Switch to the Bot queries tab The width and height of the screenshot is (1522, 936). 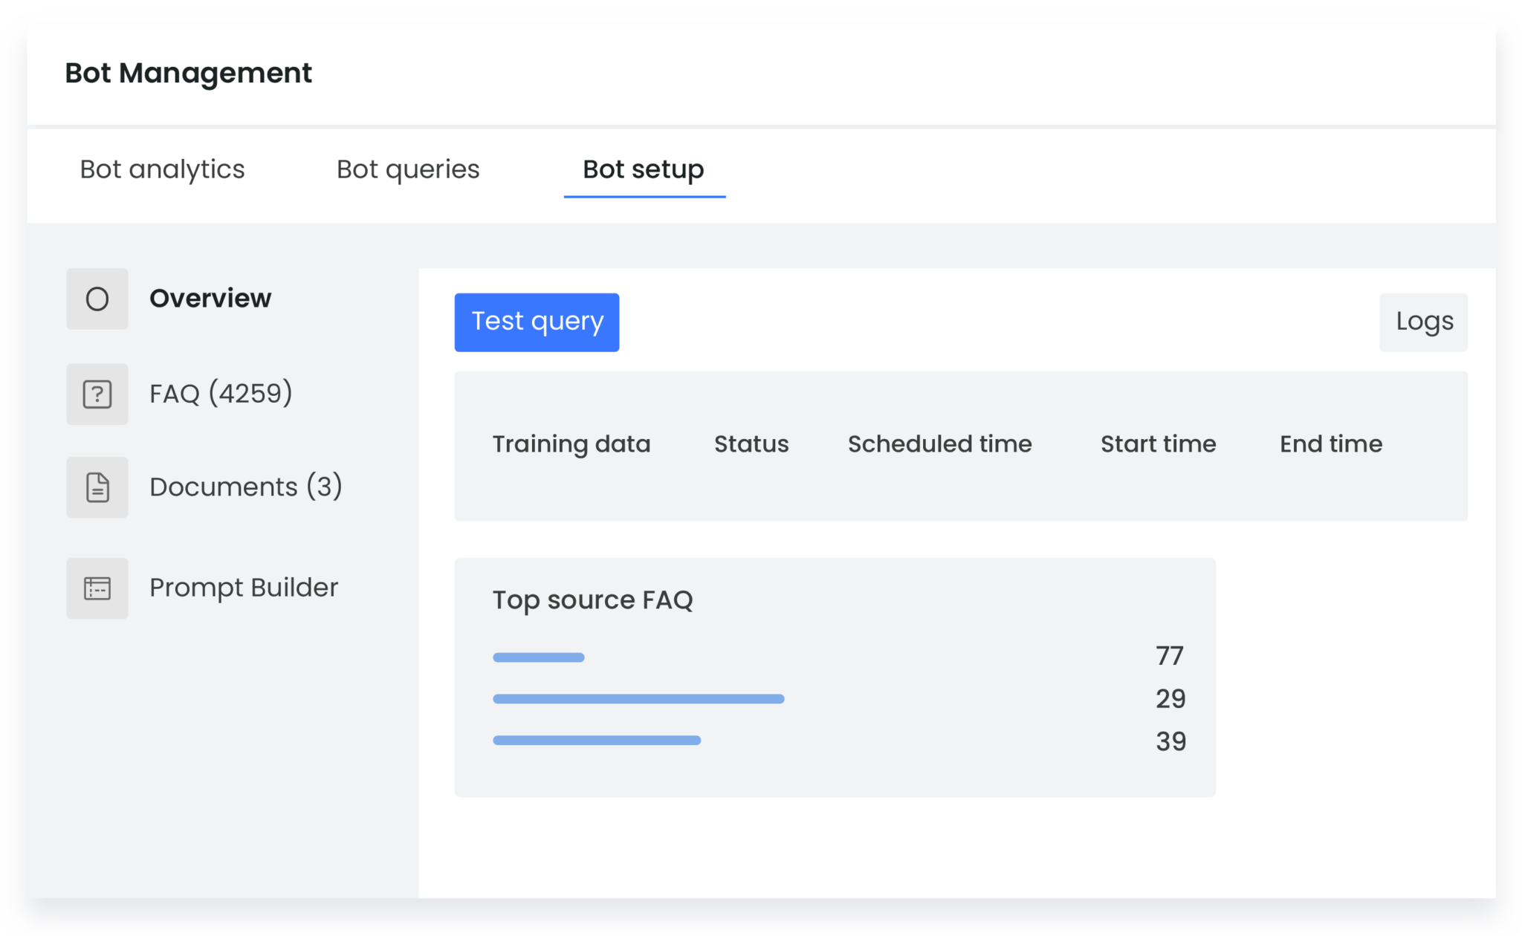(407, 169)
